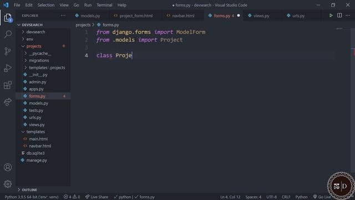Open __init__.py in the explorer

coord(43,74)
